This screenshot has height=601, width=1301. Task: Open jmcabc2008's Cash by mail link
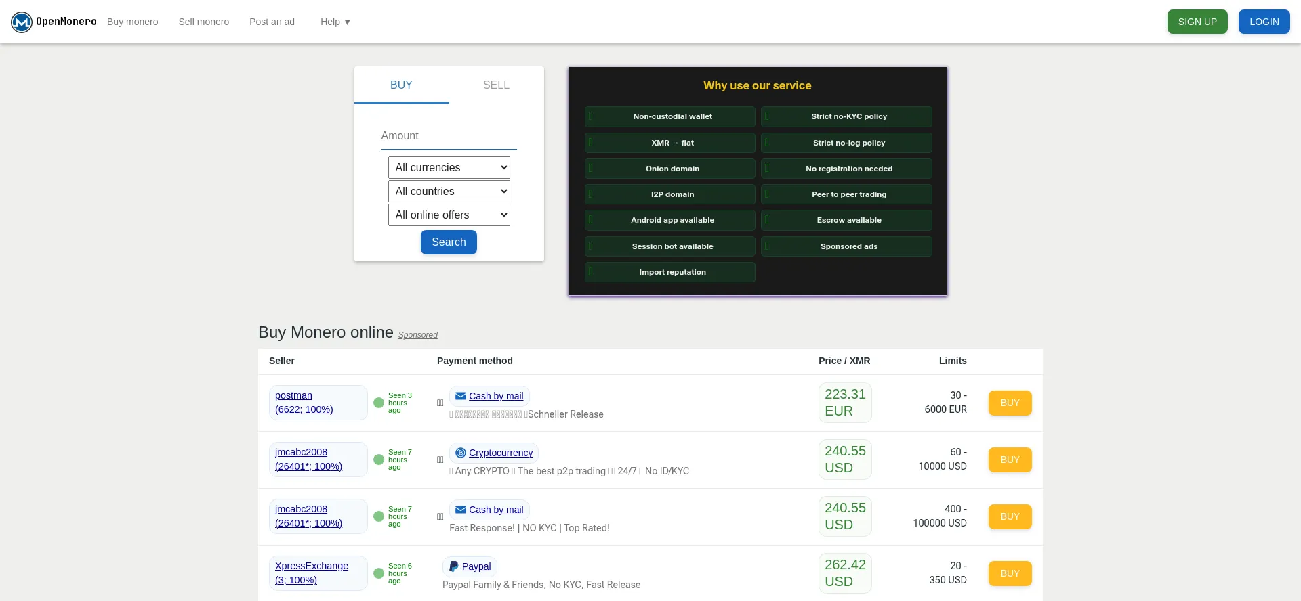pos(496,510)
